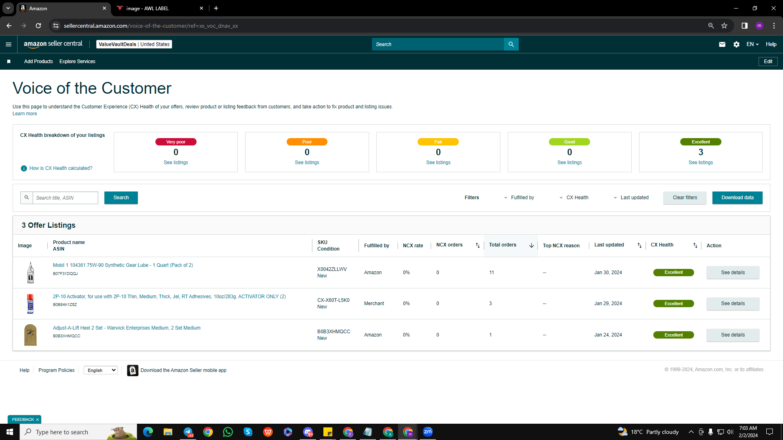Open File Explorer from the taskbar
The width and height of the screenshot is (783, 440).
pyautogui.click(x=168, y=432)
